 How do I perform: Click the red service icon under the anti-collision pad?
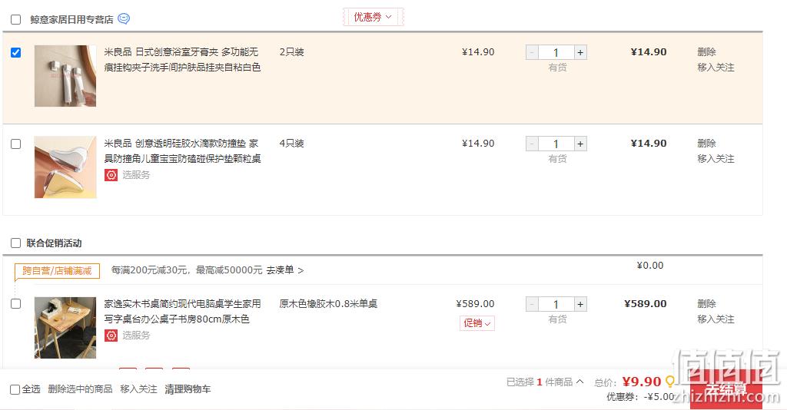pos(111,175)
